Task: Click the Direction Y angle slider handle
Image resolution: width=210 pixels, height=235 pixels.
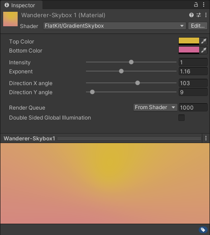Action: coord(92,92)
